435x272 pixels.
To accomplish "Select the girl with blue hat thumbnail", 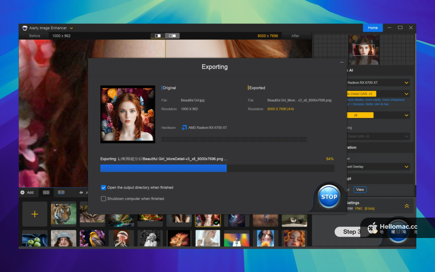I will coord(64,238).
